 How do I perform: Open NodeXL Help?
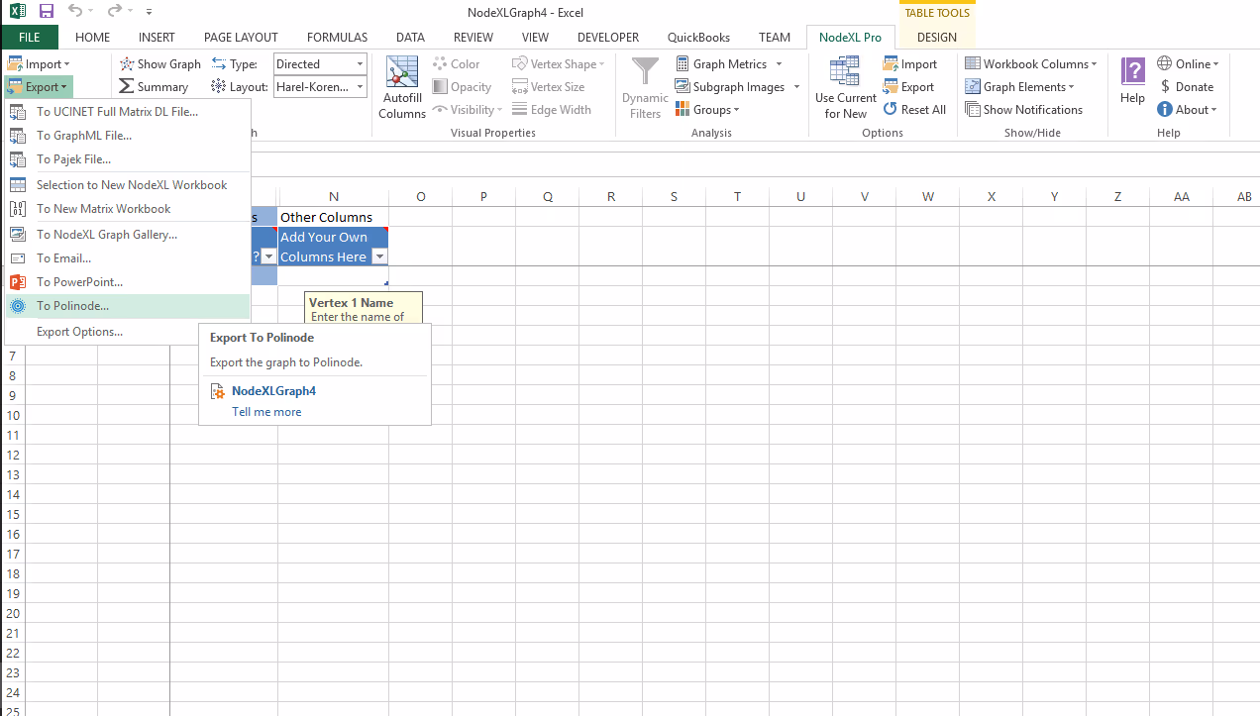(x=1132, y=81)
